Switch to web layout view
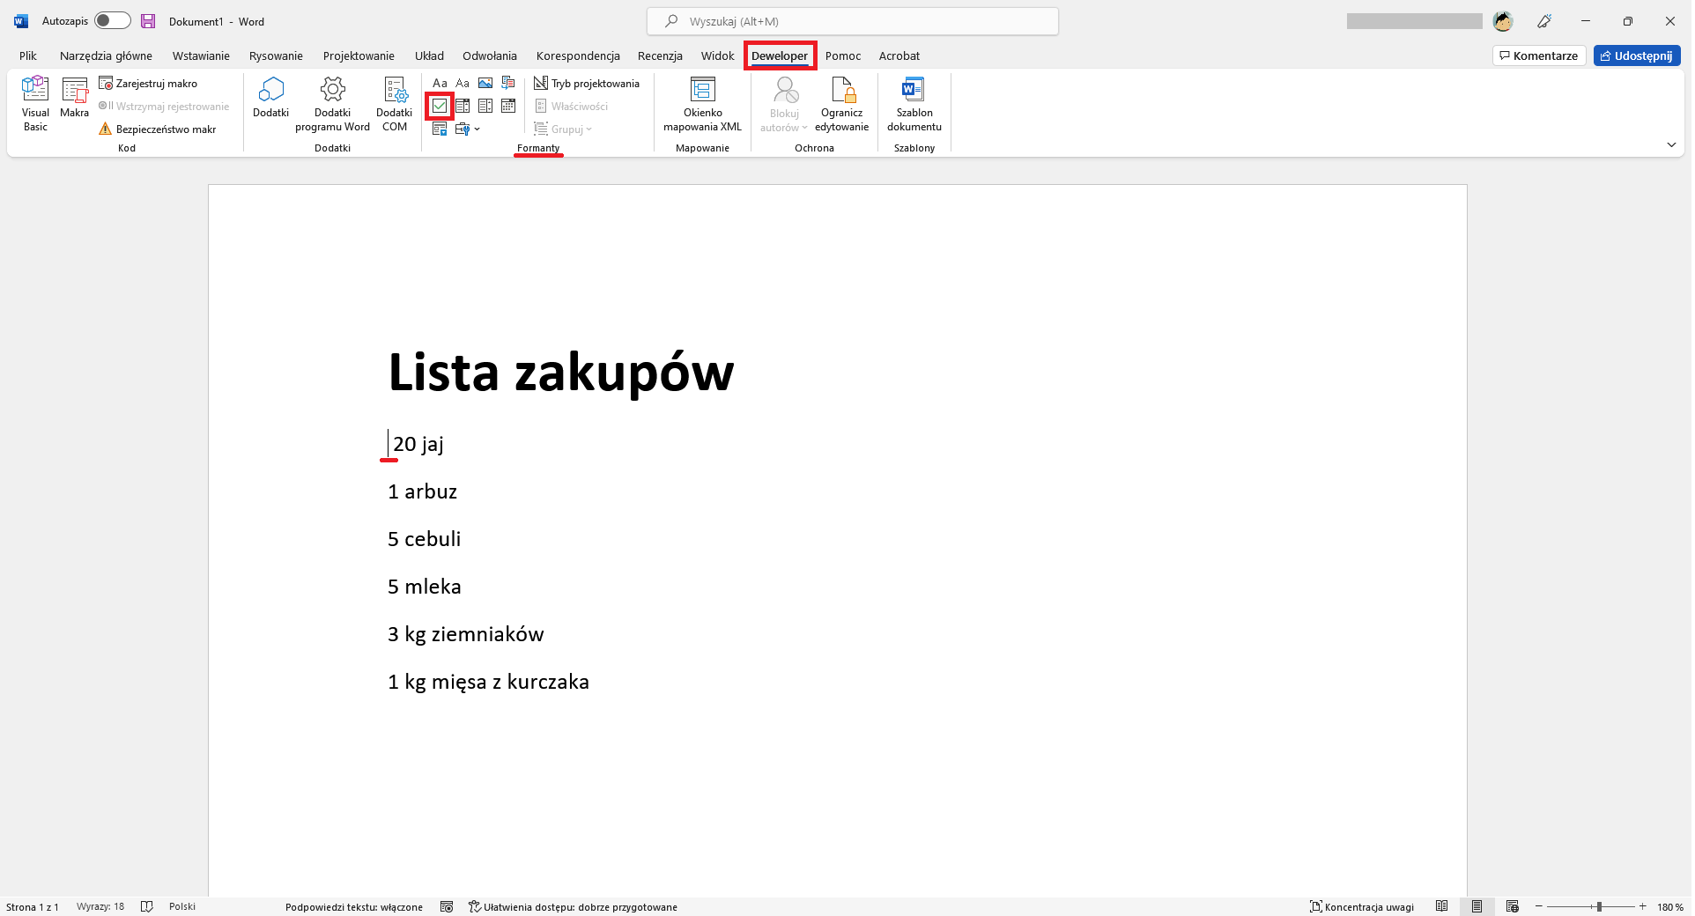 tap(1513, 906)
